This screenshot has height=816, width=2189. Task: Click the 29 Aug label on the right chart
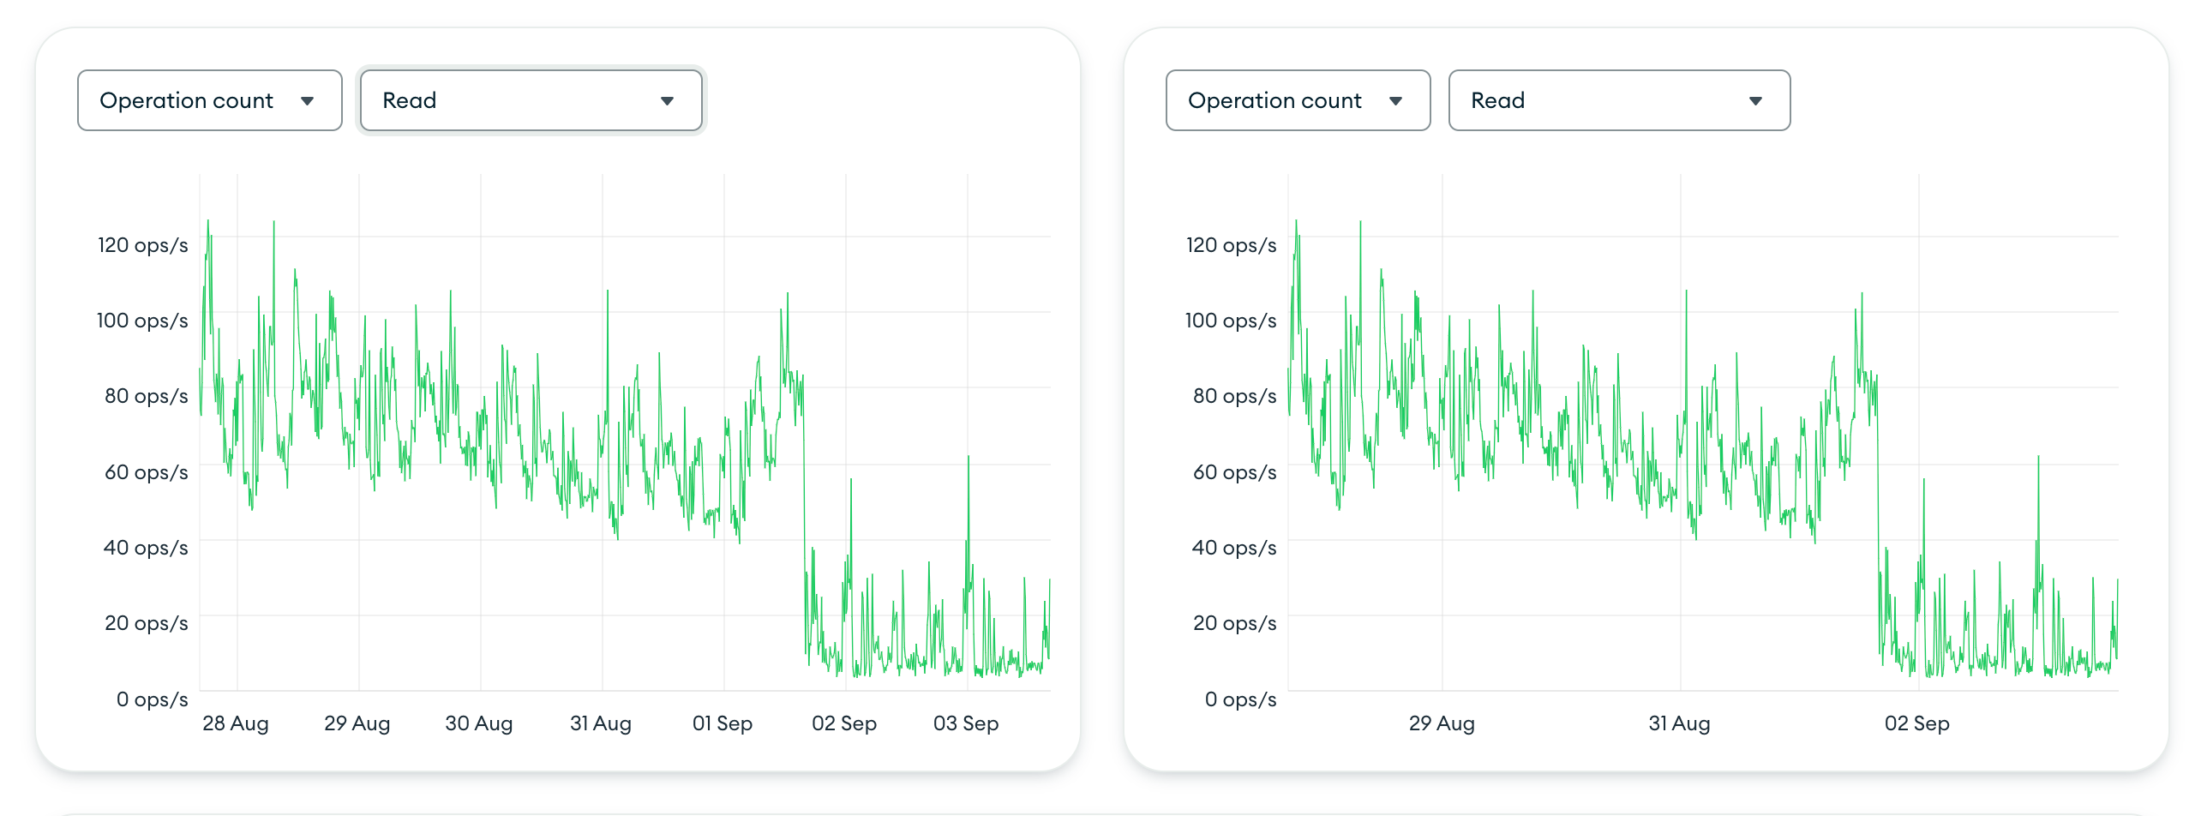point(1442,723)
